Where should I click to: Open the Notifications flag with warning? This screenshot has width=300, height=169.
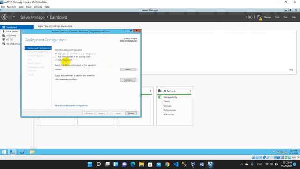[260, 17]
